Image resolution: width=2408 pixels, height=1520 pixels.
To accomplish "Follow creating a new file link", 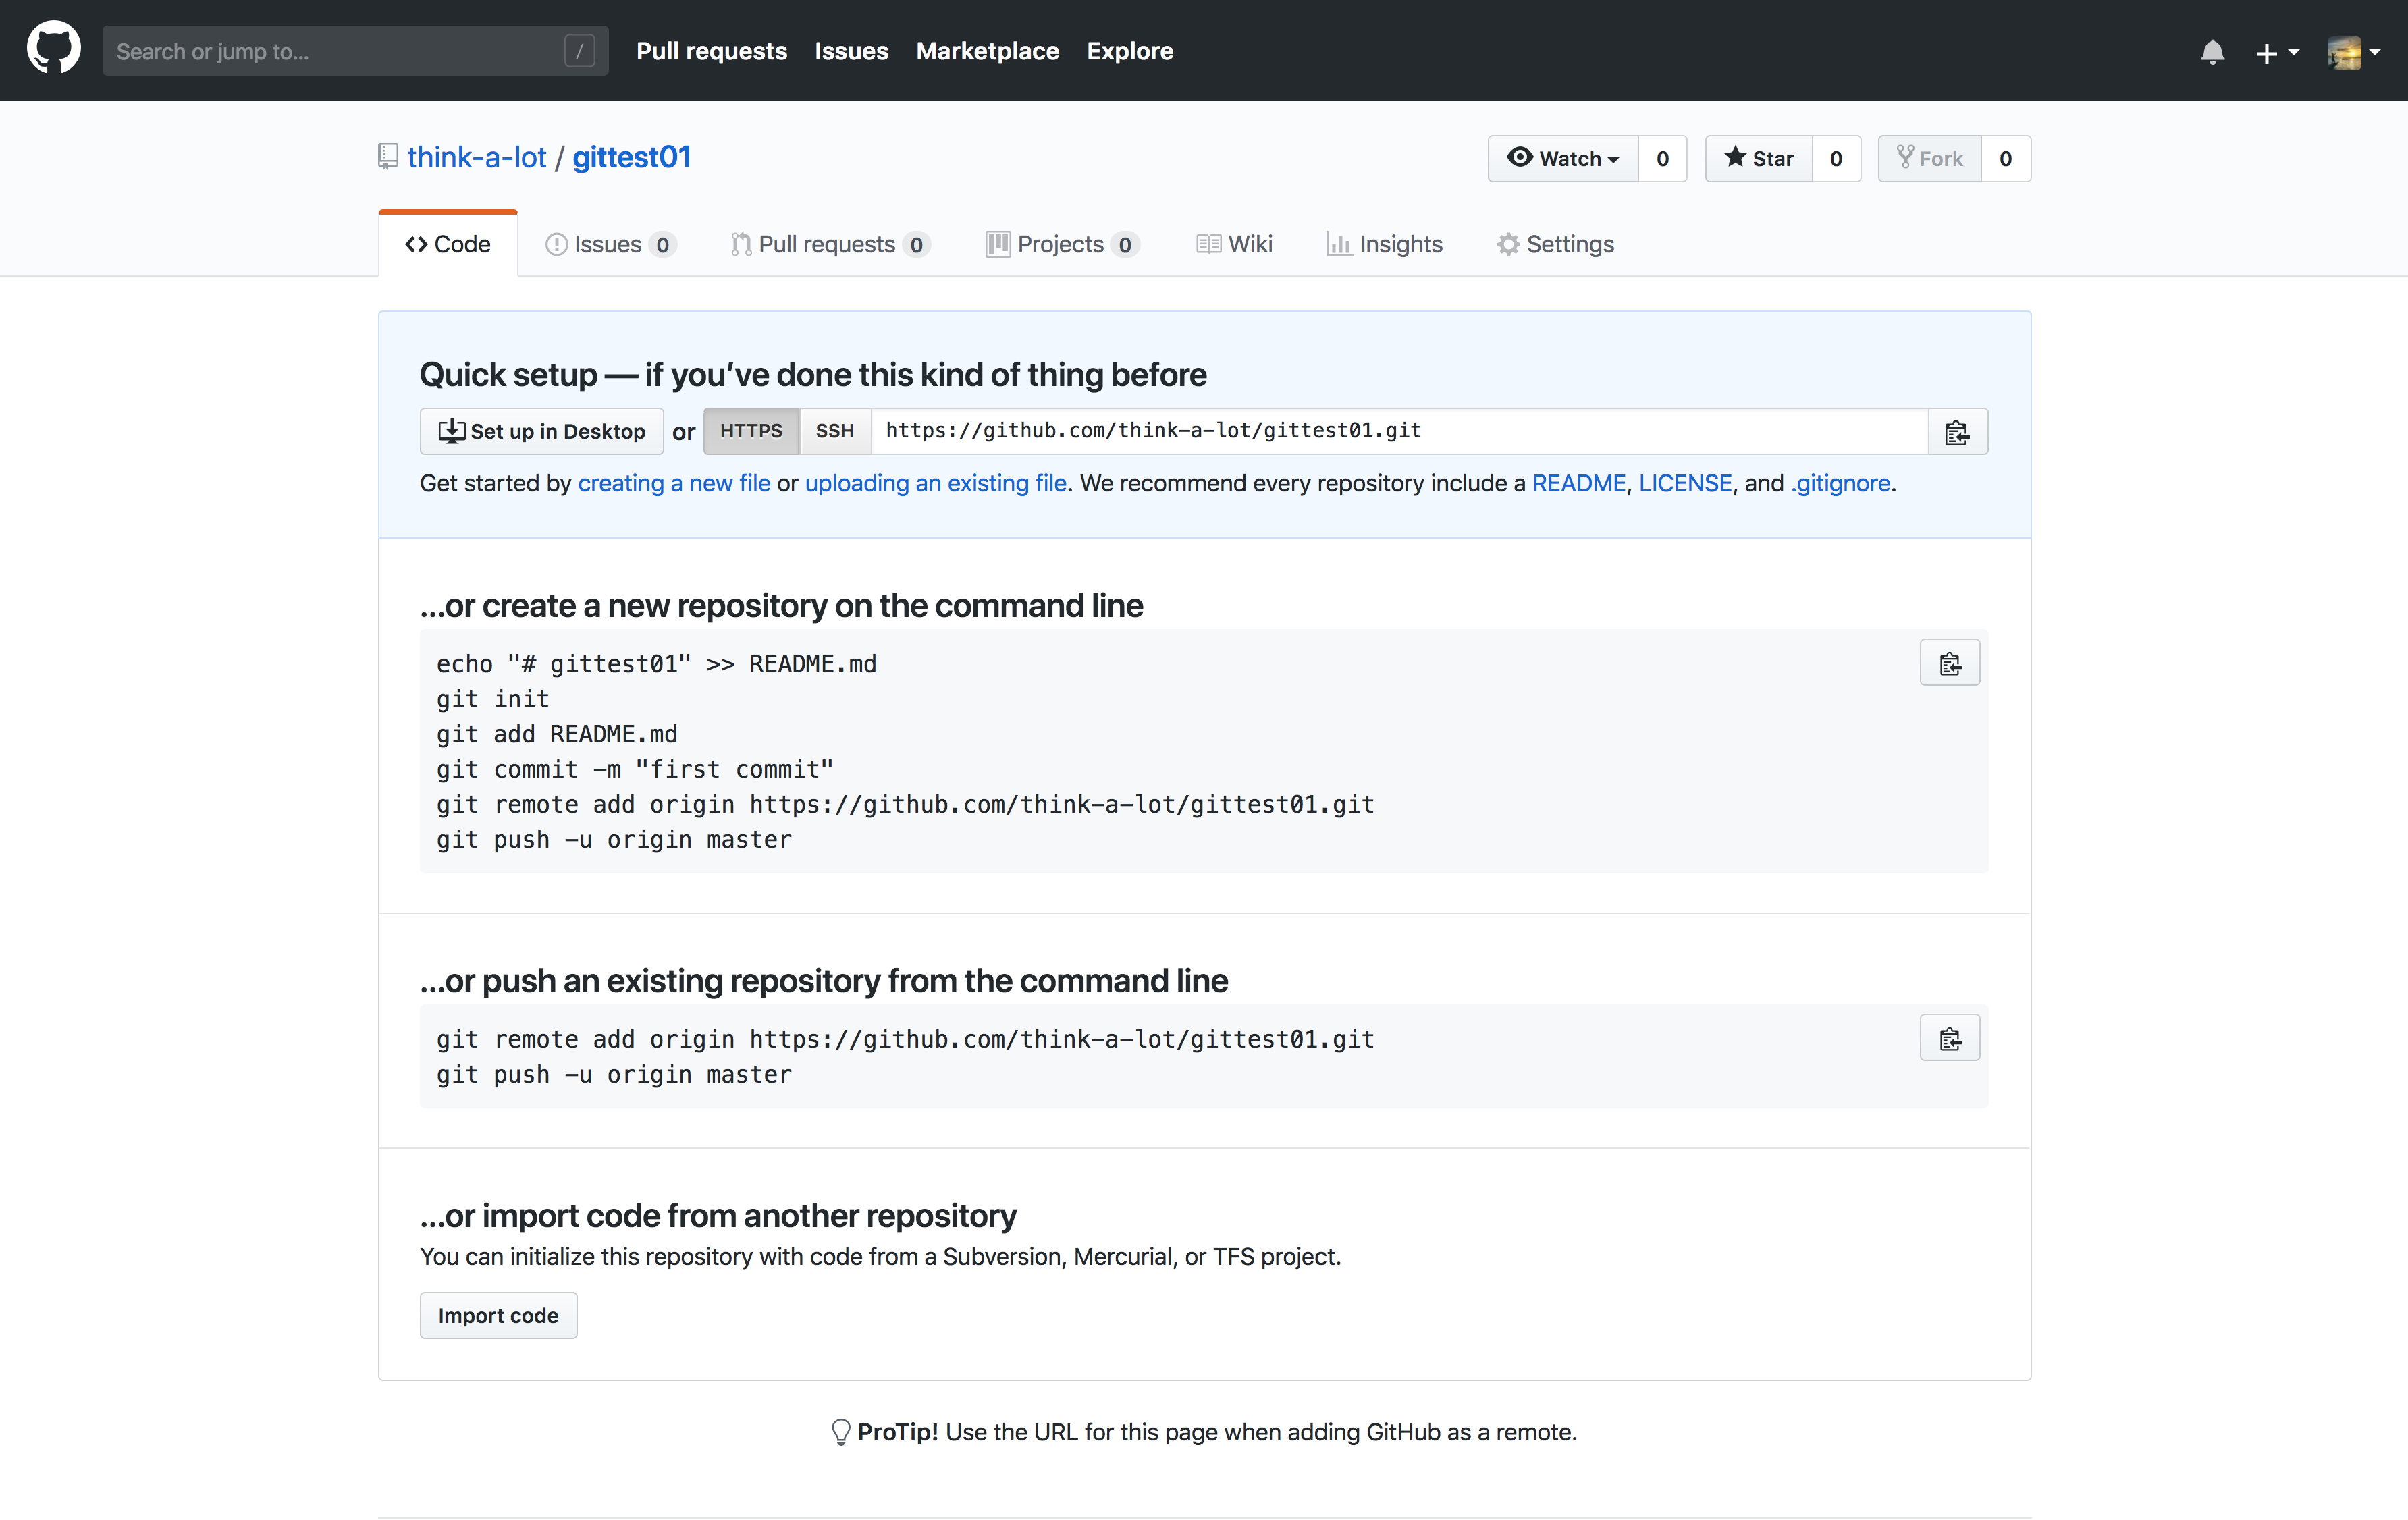I will (x=674, y=483).
